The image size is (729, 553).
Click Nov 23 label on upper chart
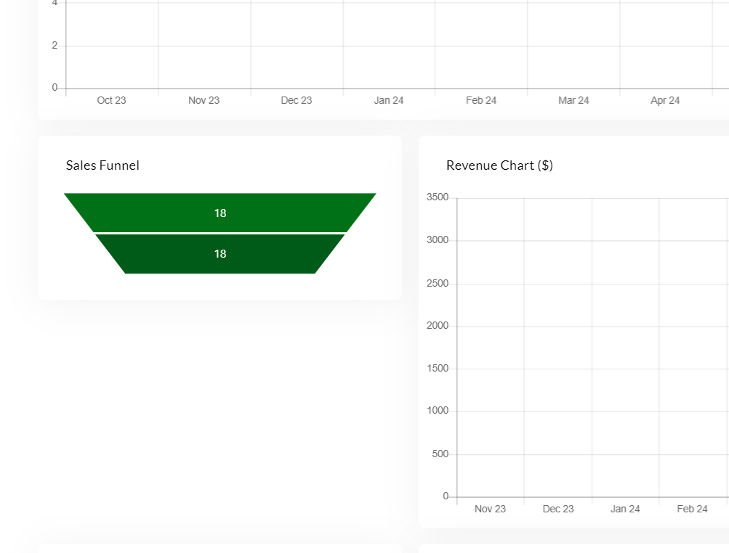tap(204, 100)
